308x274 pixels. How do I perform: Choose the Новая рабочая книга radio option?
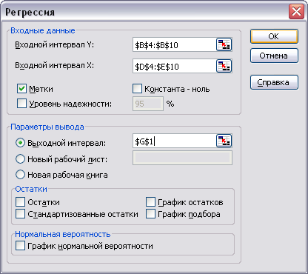pos(20,175)
